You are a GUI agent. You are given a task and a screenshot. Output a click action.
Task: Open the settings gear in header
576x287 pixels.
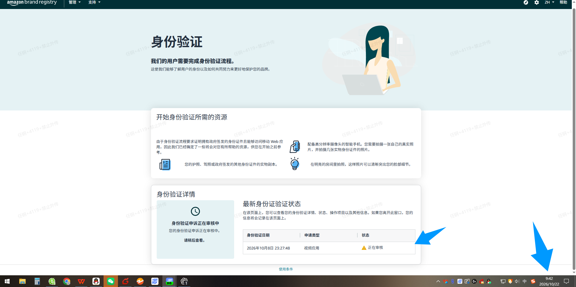[x=537, y=2]
